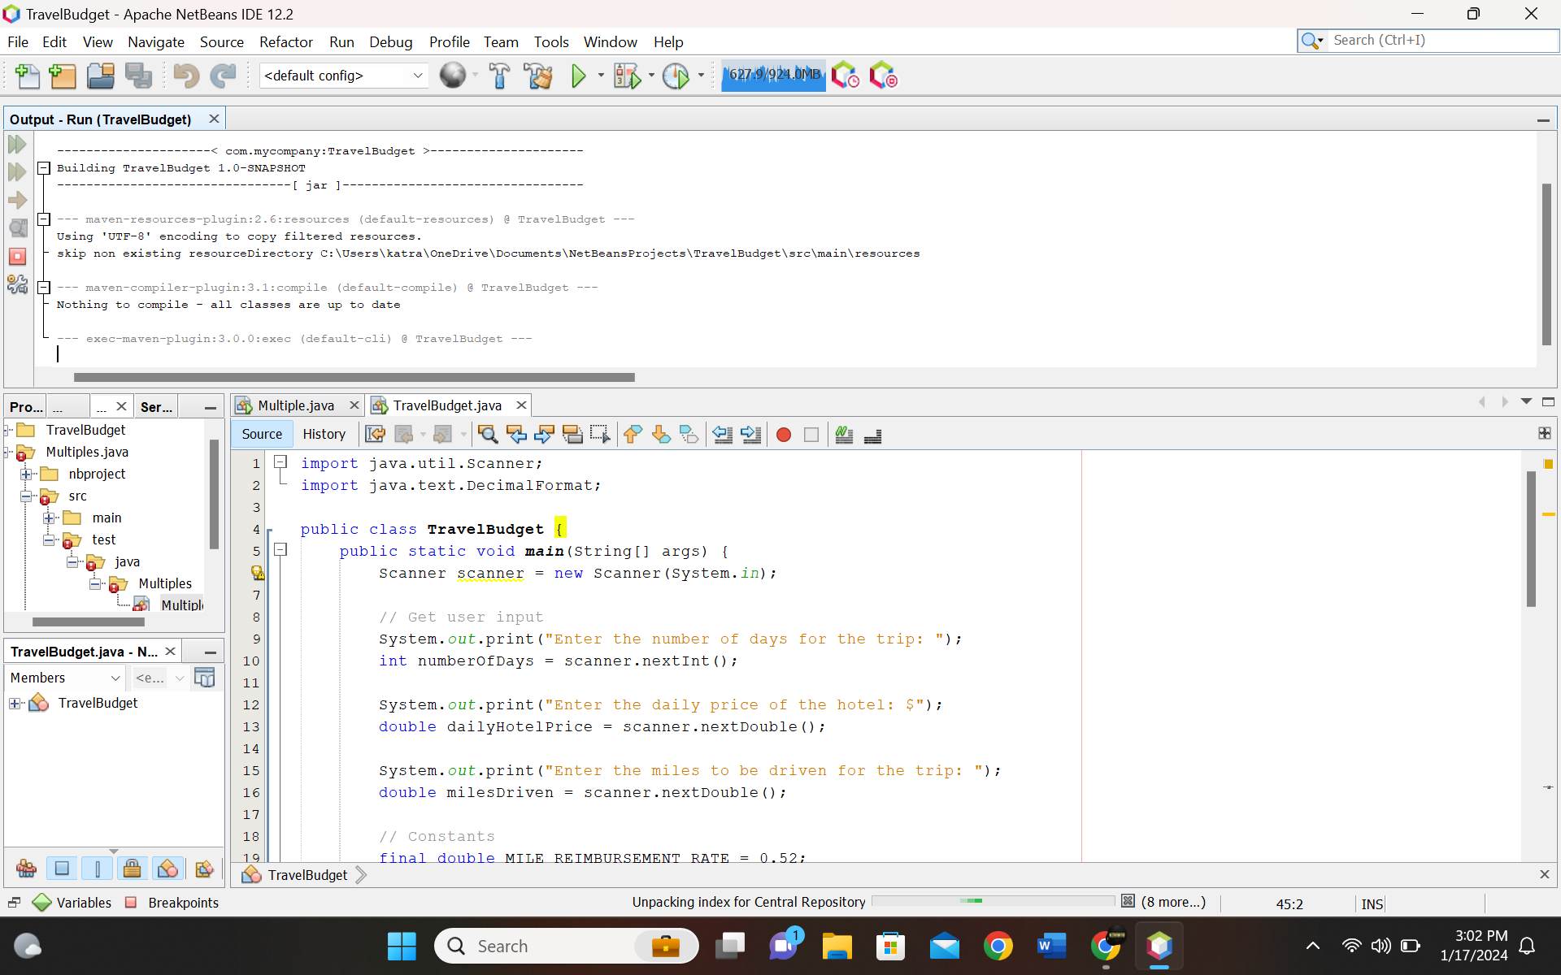Re-run the build from the Output sidebar arrows
The width and height of the screenshot is (1561, 975).
(17, 145)
